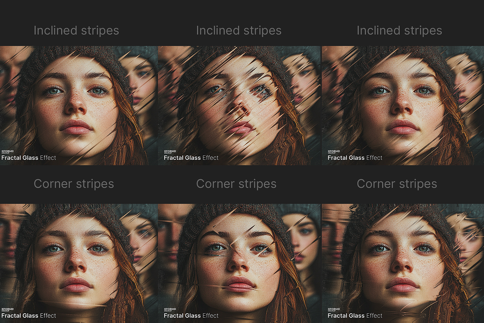Viewport: 484px width, 323px height.
Task: Open the second Inclined stripes preview, heavily distorted face
Action: point(240,105)
